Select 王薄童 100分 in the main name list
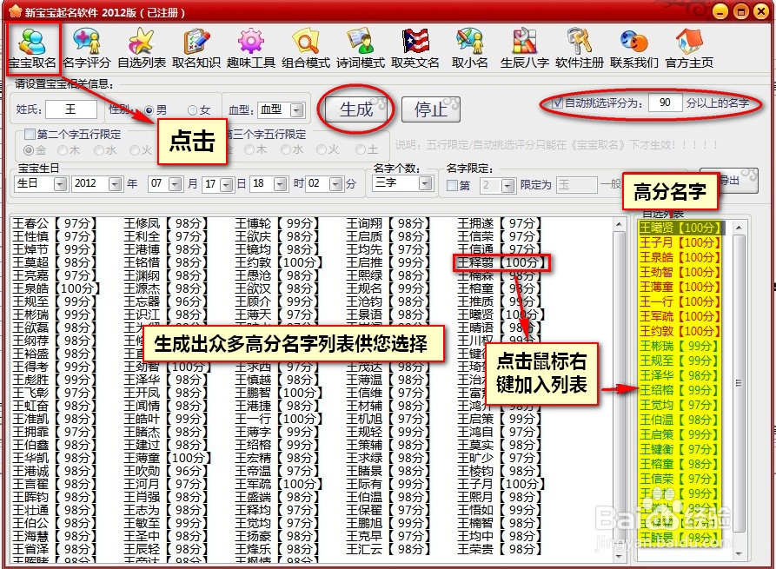The height and width of the screenshot is (569, 776). [167, 458]
